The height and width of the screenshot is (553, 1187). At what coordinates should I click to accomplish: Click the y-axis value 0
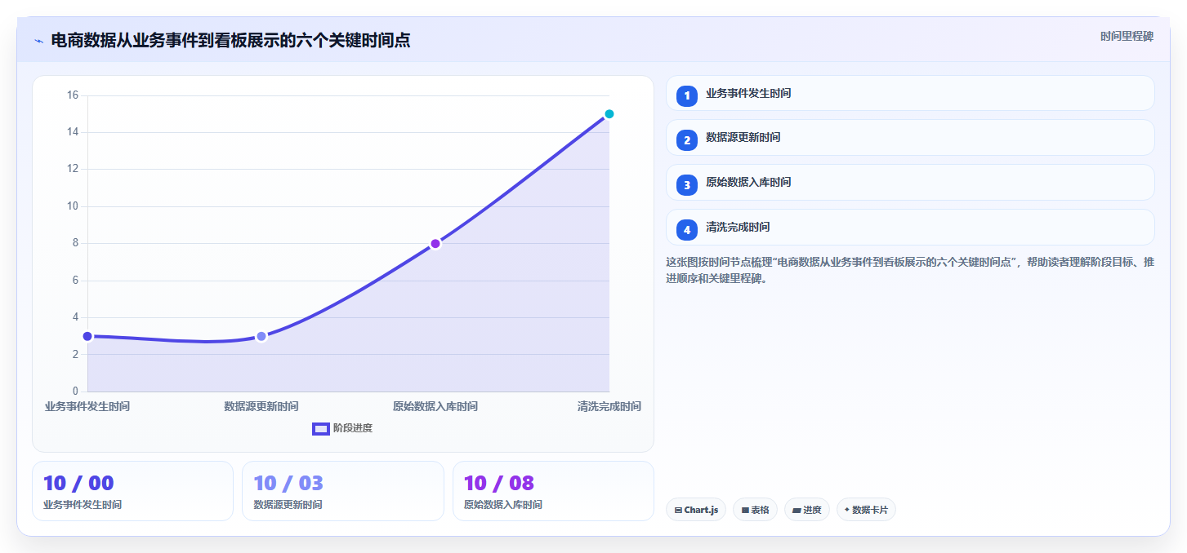[x=75, y=392]
